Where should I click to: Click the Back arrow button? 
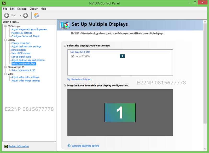(7, 15)
